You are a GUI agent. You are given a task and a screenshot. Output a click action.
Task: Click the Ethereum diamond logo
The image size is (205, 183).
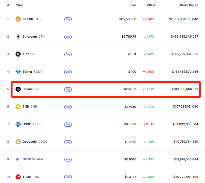point(18,36)
